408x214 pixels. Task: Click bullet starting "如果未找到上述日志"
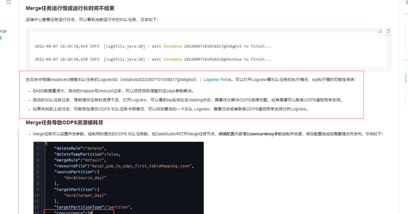pyautogui.click(x=170, y=109)
